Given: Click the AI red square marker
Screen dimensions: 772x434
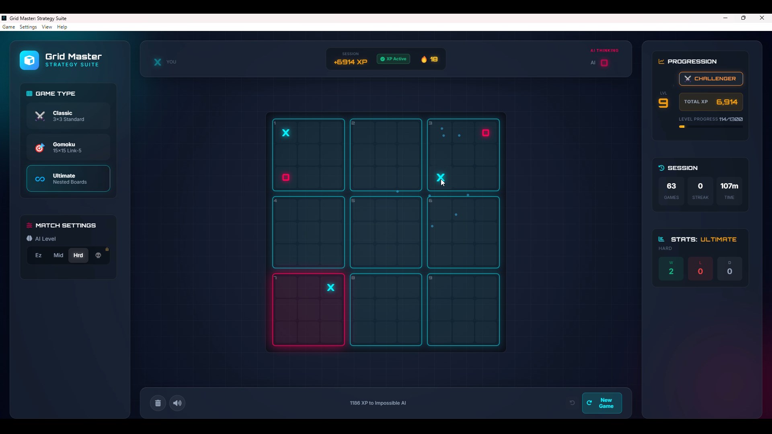Looking at the screenshot, I should (x=604, y=63).
